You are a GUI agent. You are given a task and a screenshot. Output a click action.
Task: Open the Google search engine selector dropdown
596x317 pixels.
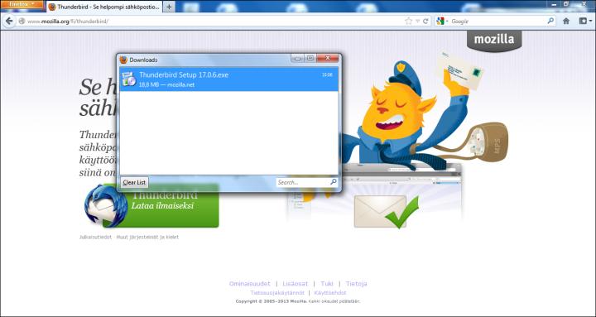(442, 22)
